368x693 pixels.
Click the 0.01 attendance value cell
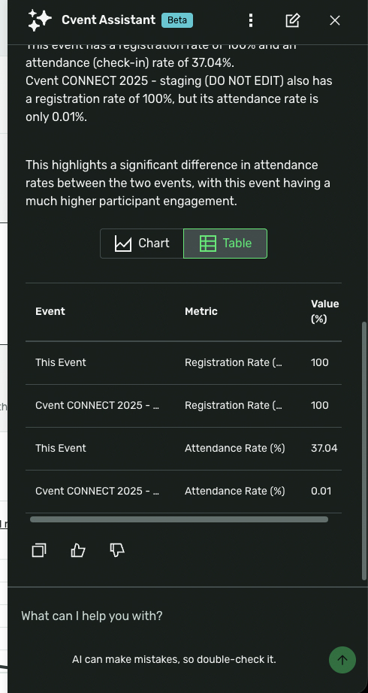click(321, 492)
